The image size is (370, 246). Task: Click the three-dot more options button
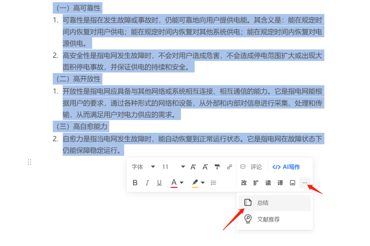click(x=305, y=183)
